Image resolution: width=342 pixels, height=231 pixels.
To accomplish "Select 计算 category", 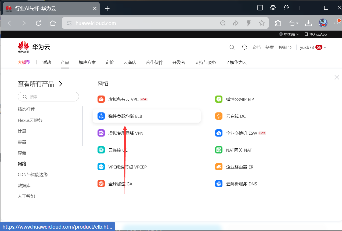I will [22, 131].
